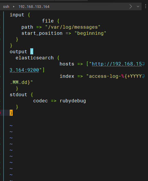Viewport: 148px width, 181px height.
Task: Click the wrapped link text 3.164:9200
Action: 24,70
